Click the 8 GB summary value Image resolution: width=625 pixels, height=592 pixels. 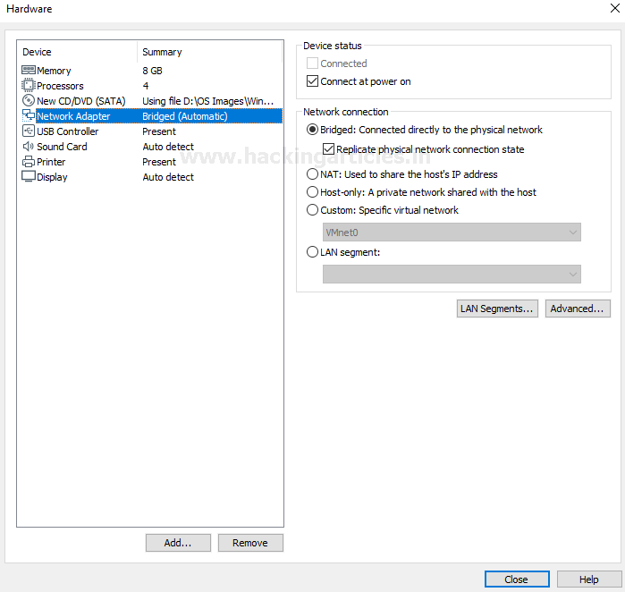click(x=152, y=71)
